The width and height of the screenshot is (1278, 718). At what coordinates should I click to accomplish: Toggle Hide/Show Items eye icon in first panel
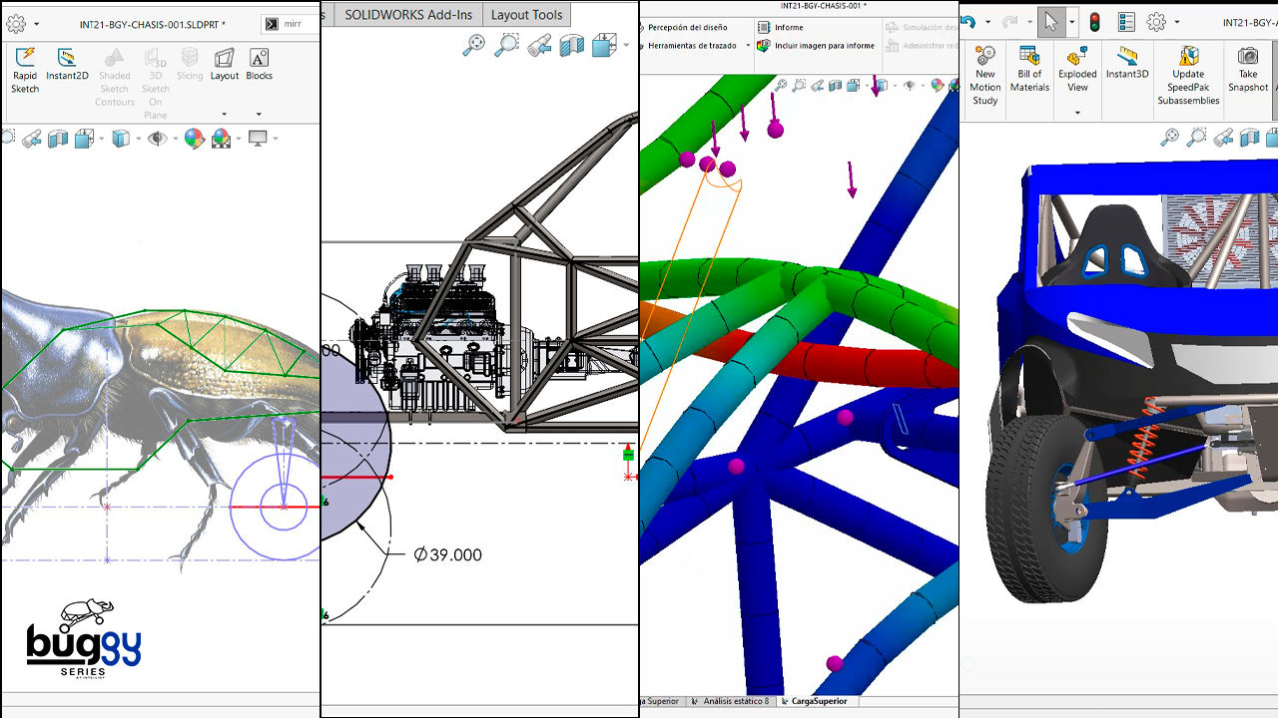[157, 139]
